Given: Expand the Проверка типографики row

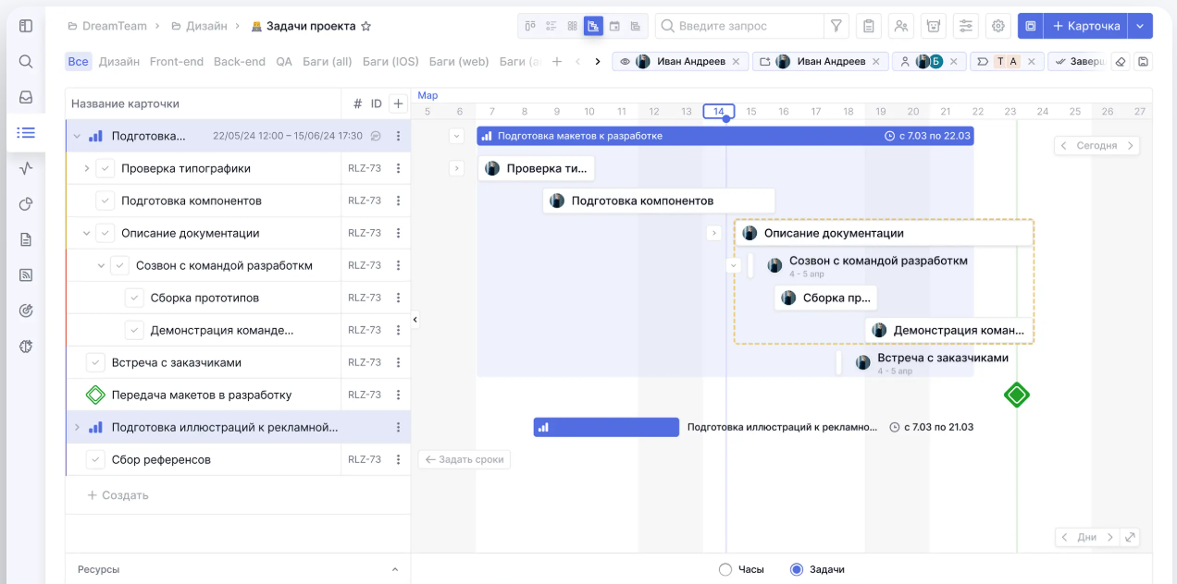Looking at the screenshot, I should click(x=87, y=168).
